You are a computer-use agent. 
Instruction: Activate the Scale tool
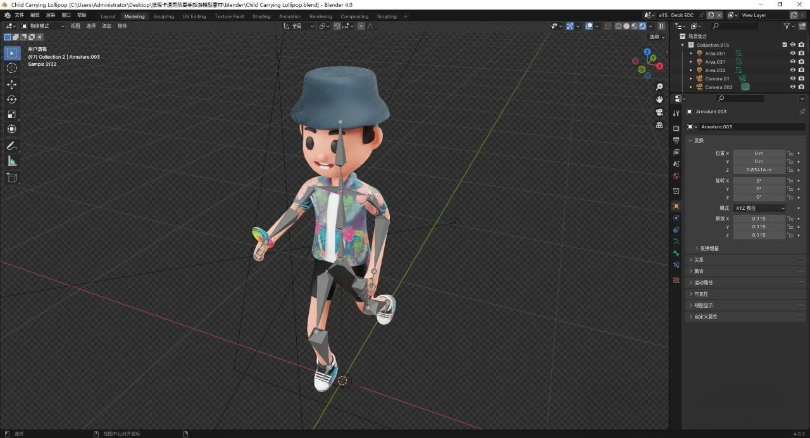pyautogui.click(x=11, y=114)
